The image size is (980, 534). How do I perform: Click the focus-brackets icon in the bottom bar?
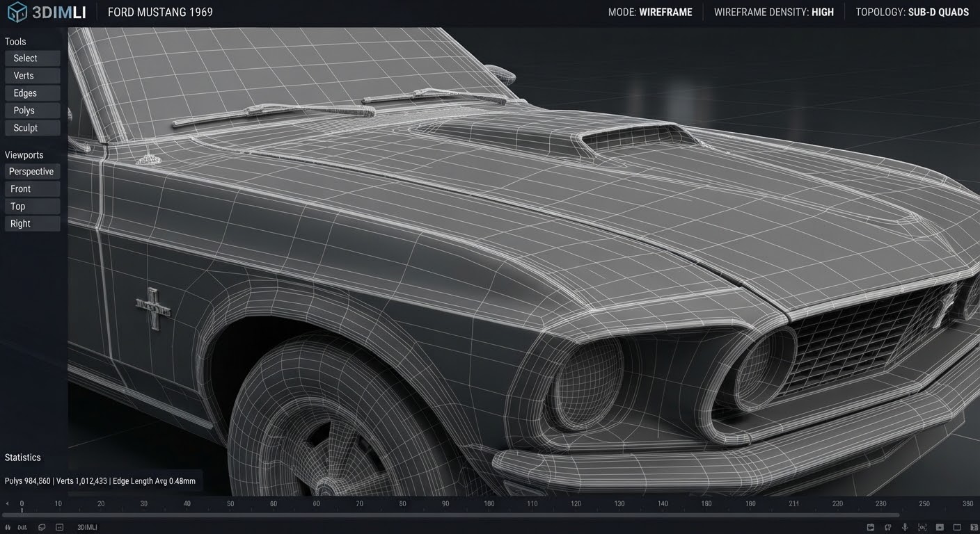click(x=923, y=528)
